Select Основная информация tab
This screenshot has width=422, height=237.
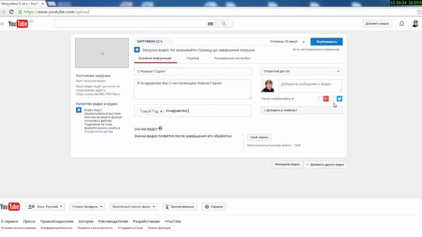pos(155,58)
